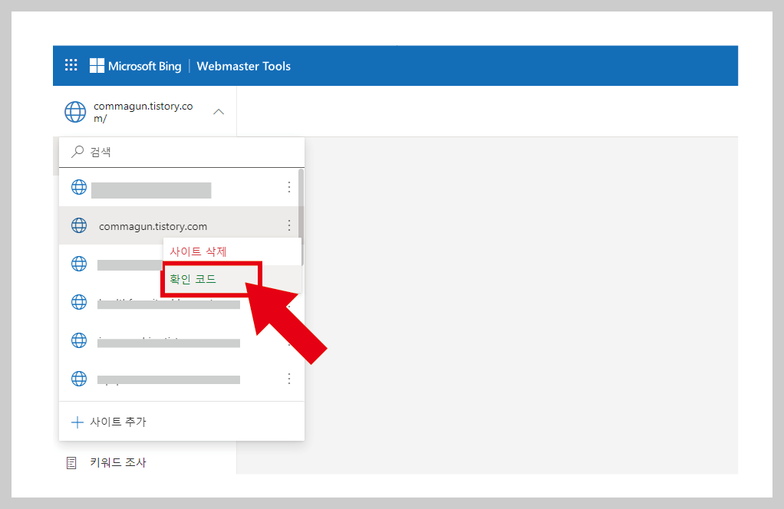Click globe icon of last site row
784x509 pixels.
[79, 379]
